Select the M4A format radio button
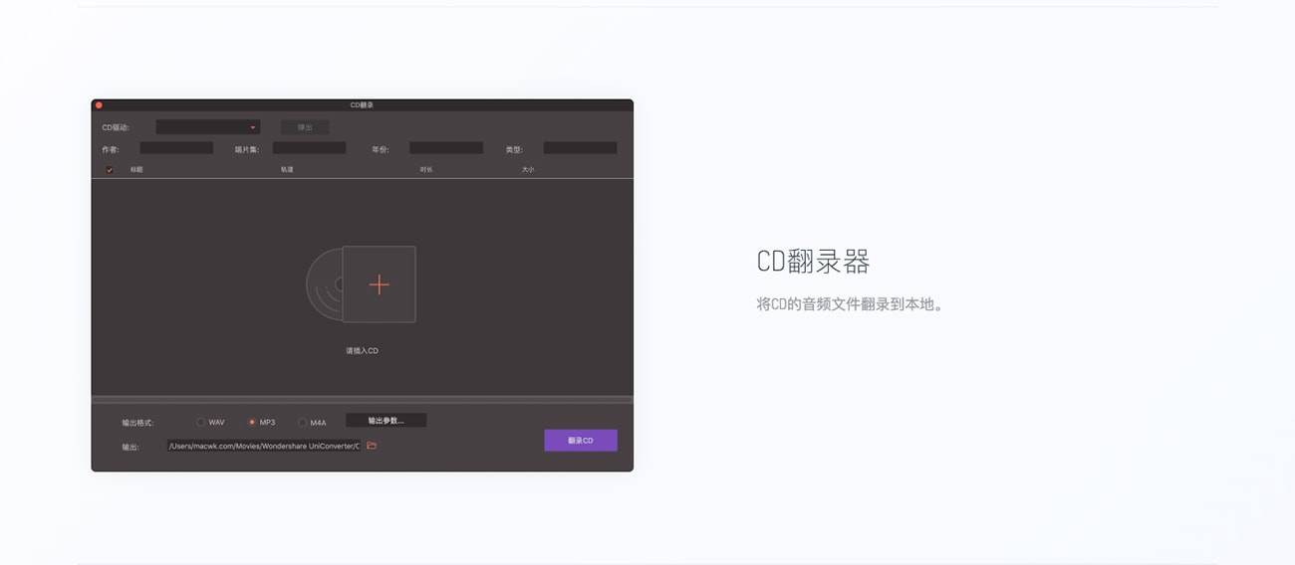Viewport: 1295px width, 565px height. (303, 422)
